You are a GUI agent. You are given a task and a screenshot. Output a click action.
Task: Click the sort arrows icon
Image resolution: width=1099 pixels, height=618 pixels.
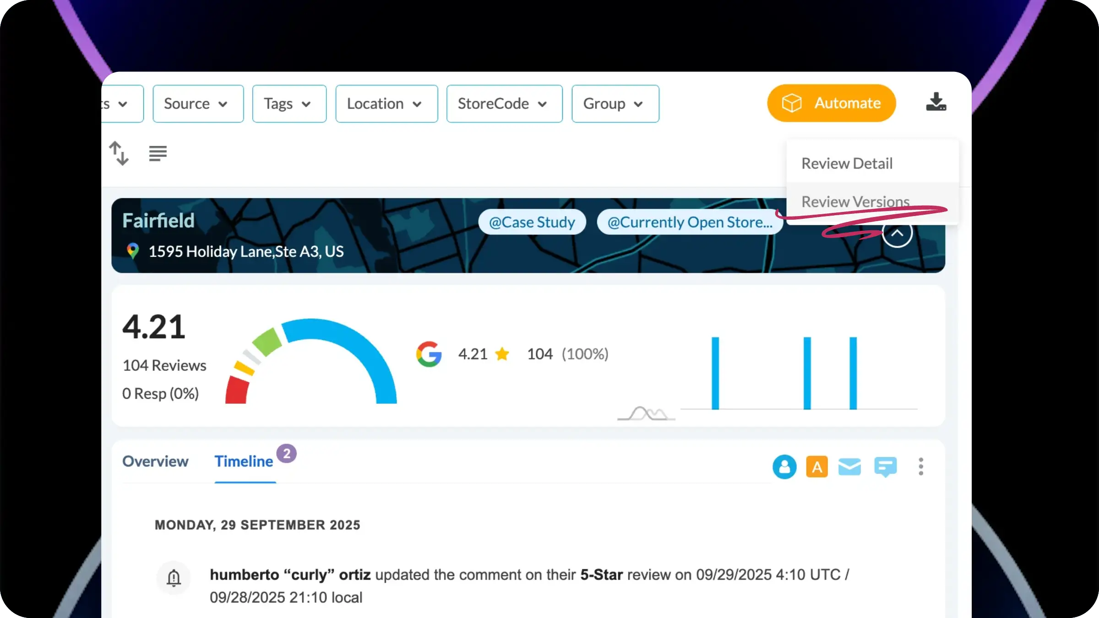point(119,153)
